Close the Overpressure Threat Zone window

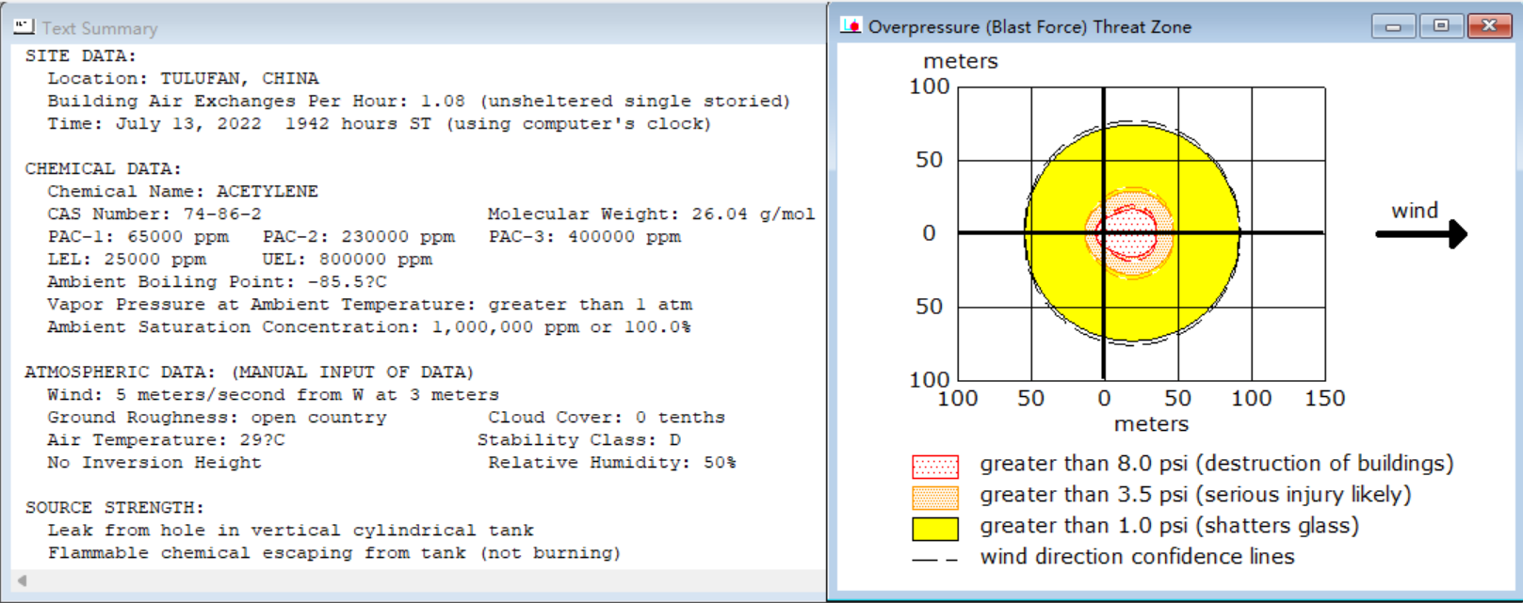coord(1489,26)
